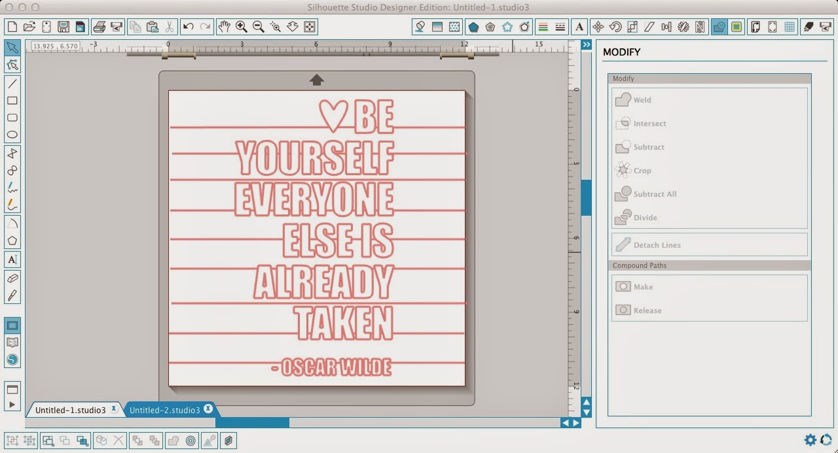Click the Intersect button
838x453 pixels.
[641, 124]
